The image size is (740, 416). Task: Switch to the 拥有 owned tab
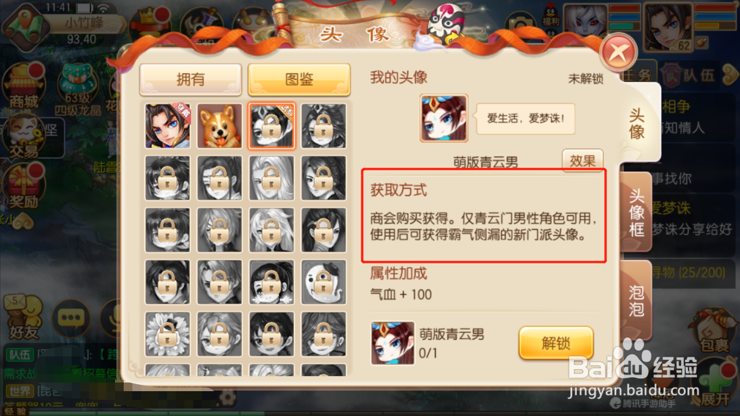[x=190, y=80]
